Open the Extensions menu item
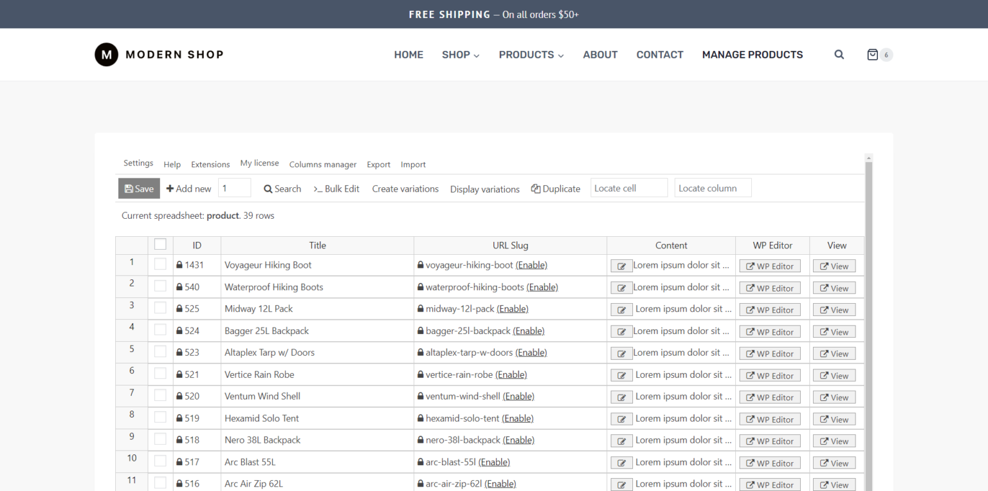Image resolution: width=988 pixels, height=491 pixels. (210, 164)
